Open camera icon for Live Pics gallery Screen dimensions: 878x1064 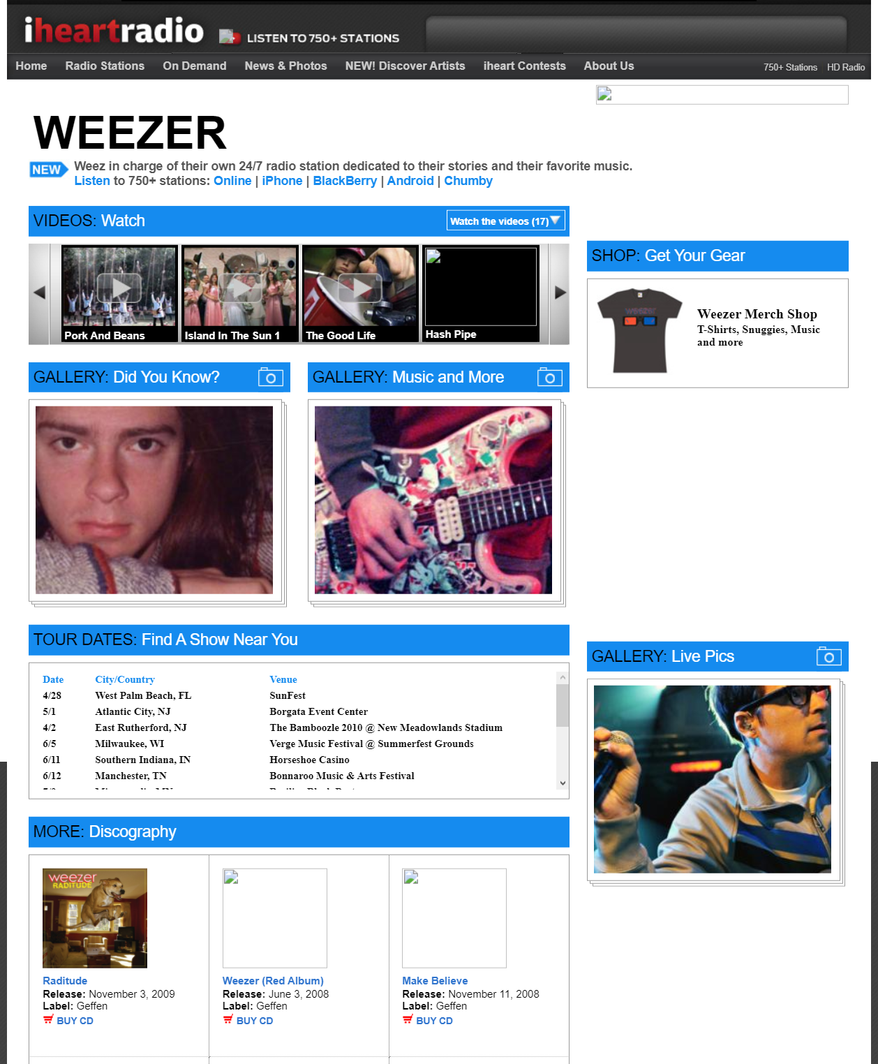click(829, 656)
